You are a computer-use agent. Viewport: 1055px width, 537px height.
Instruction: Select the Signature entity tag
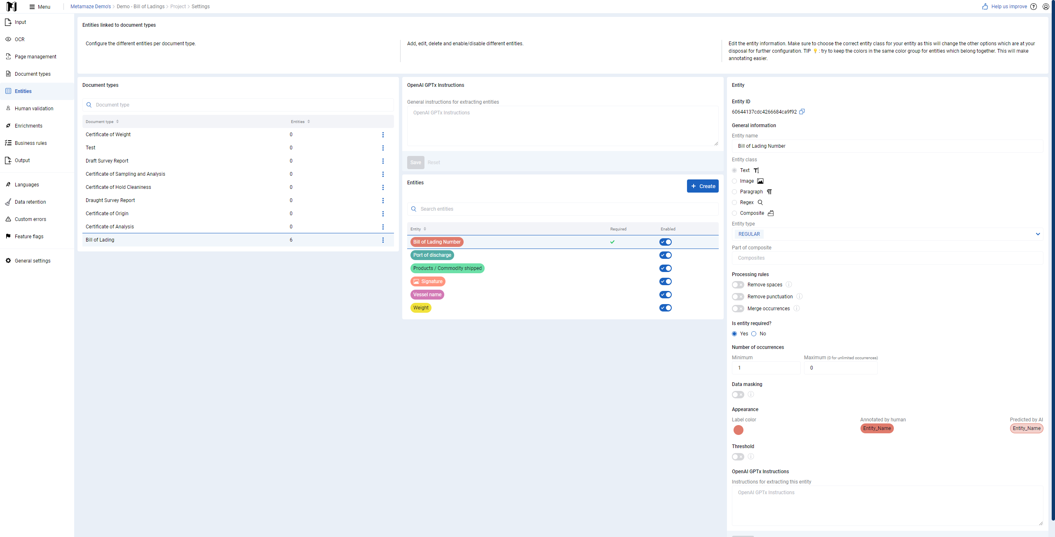pos(428,281)
